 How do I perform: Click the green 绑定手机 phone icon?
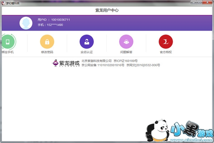(x=8, y=42)
